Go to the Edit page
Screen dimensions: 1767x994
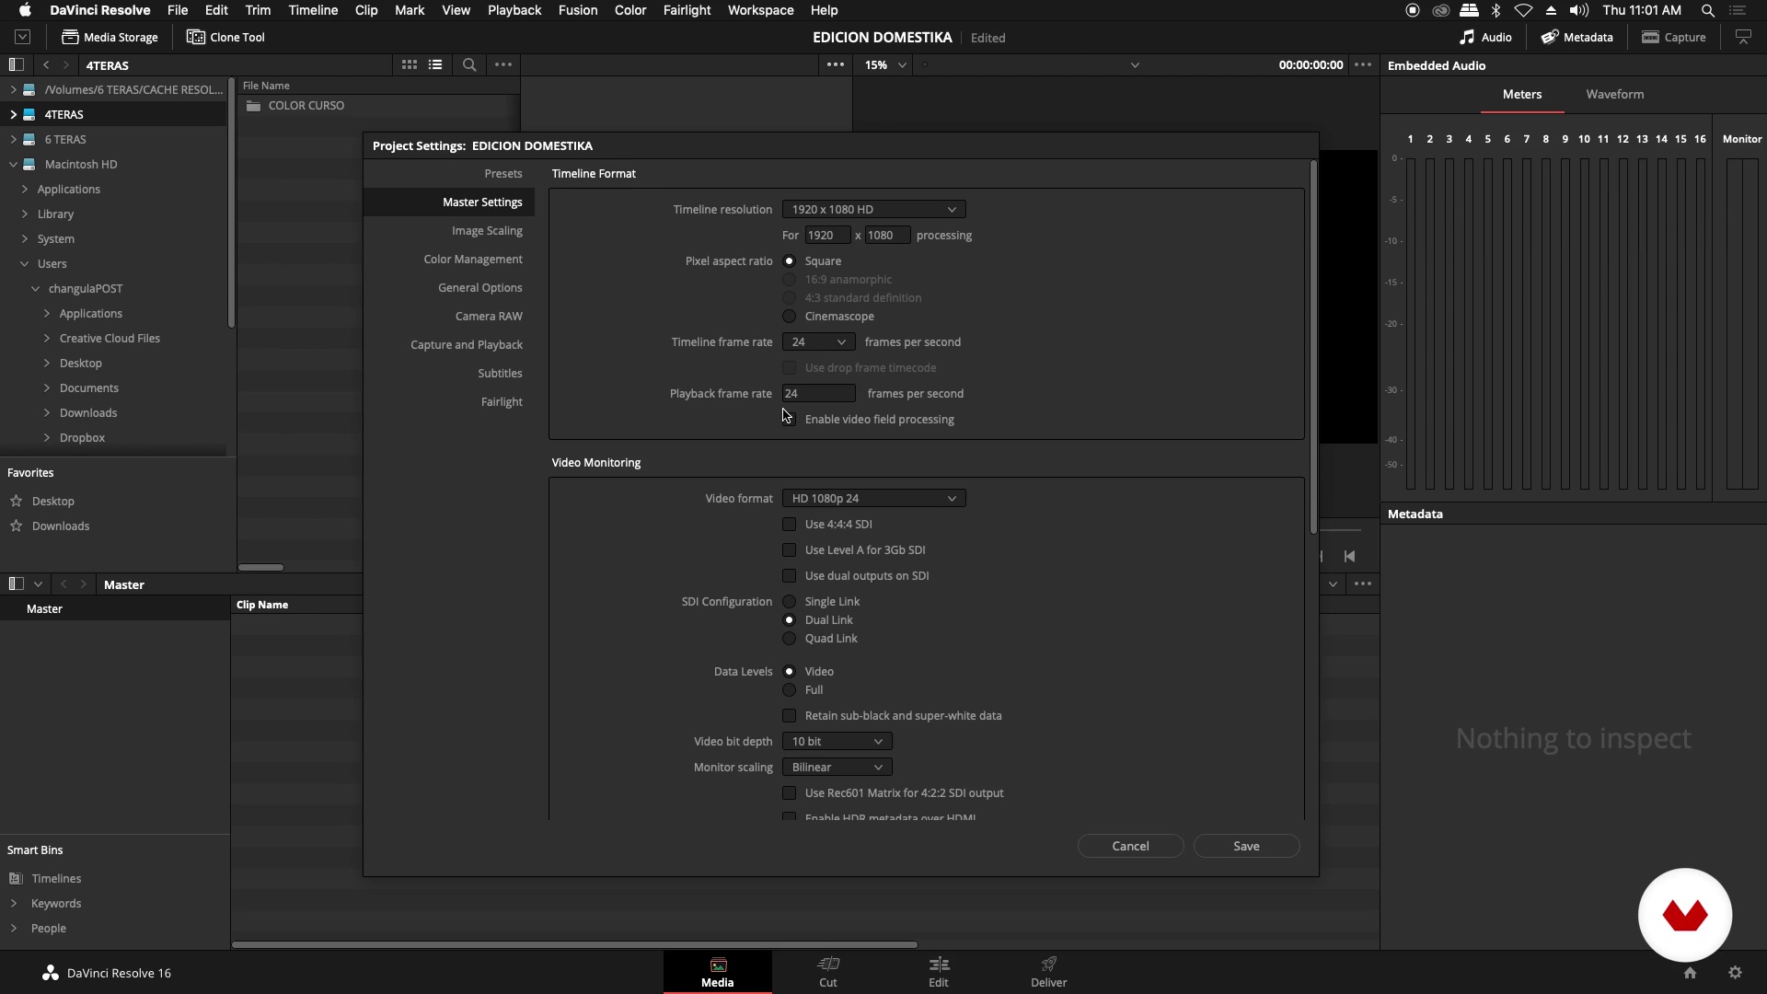click(x=939, y=972)
